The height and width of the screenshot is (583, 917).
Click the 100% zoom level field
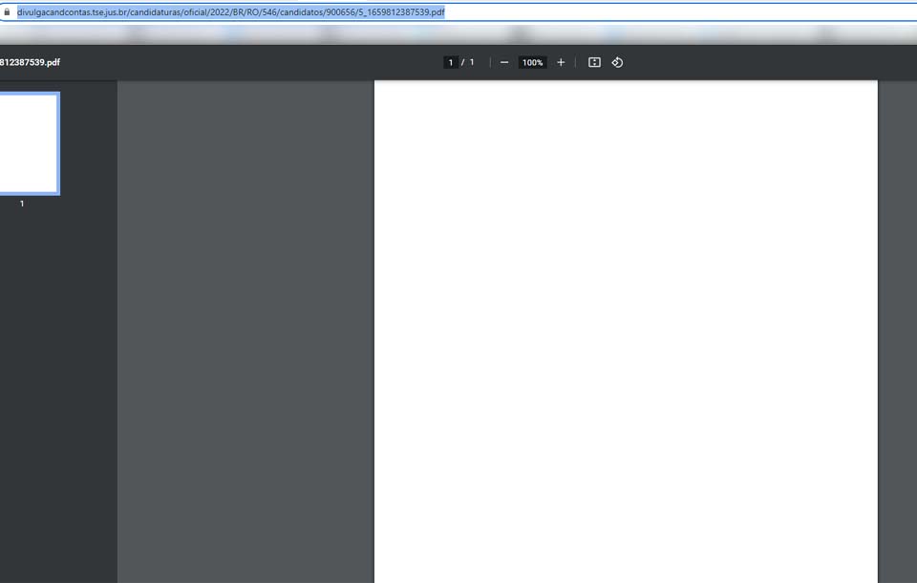coord(532,62)
